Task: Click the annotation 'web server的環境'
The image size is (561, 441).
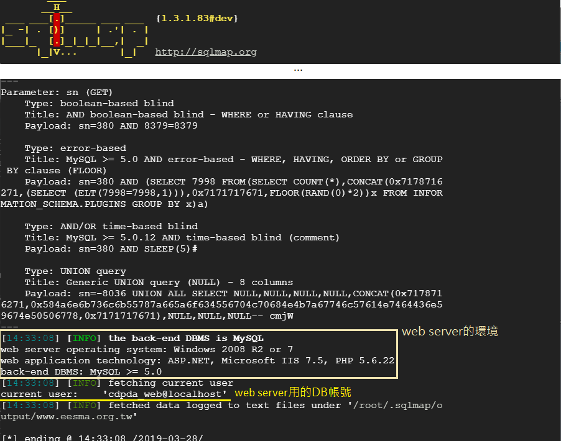Action: pyautogui.click(x=450, y=331)
